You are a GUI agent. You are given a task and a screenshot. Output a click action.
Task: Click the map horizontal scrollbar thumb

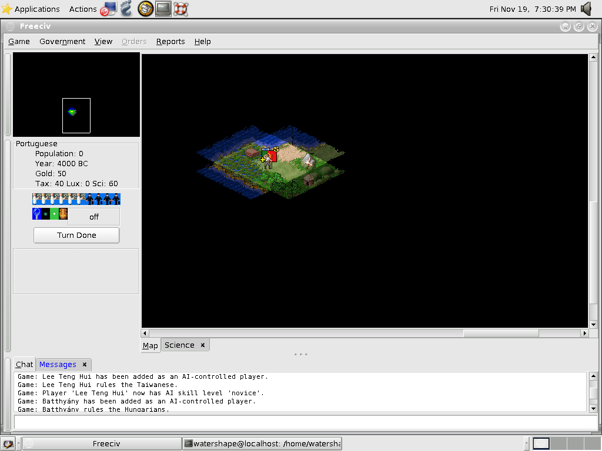point(501,333)
